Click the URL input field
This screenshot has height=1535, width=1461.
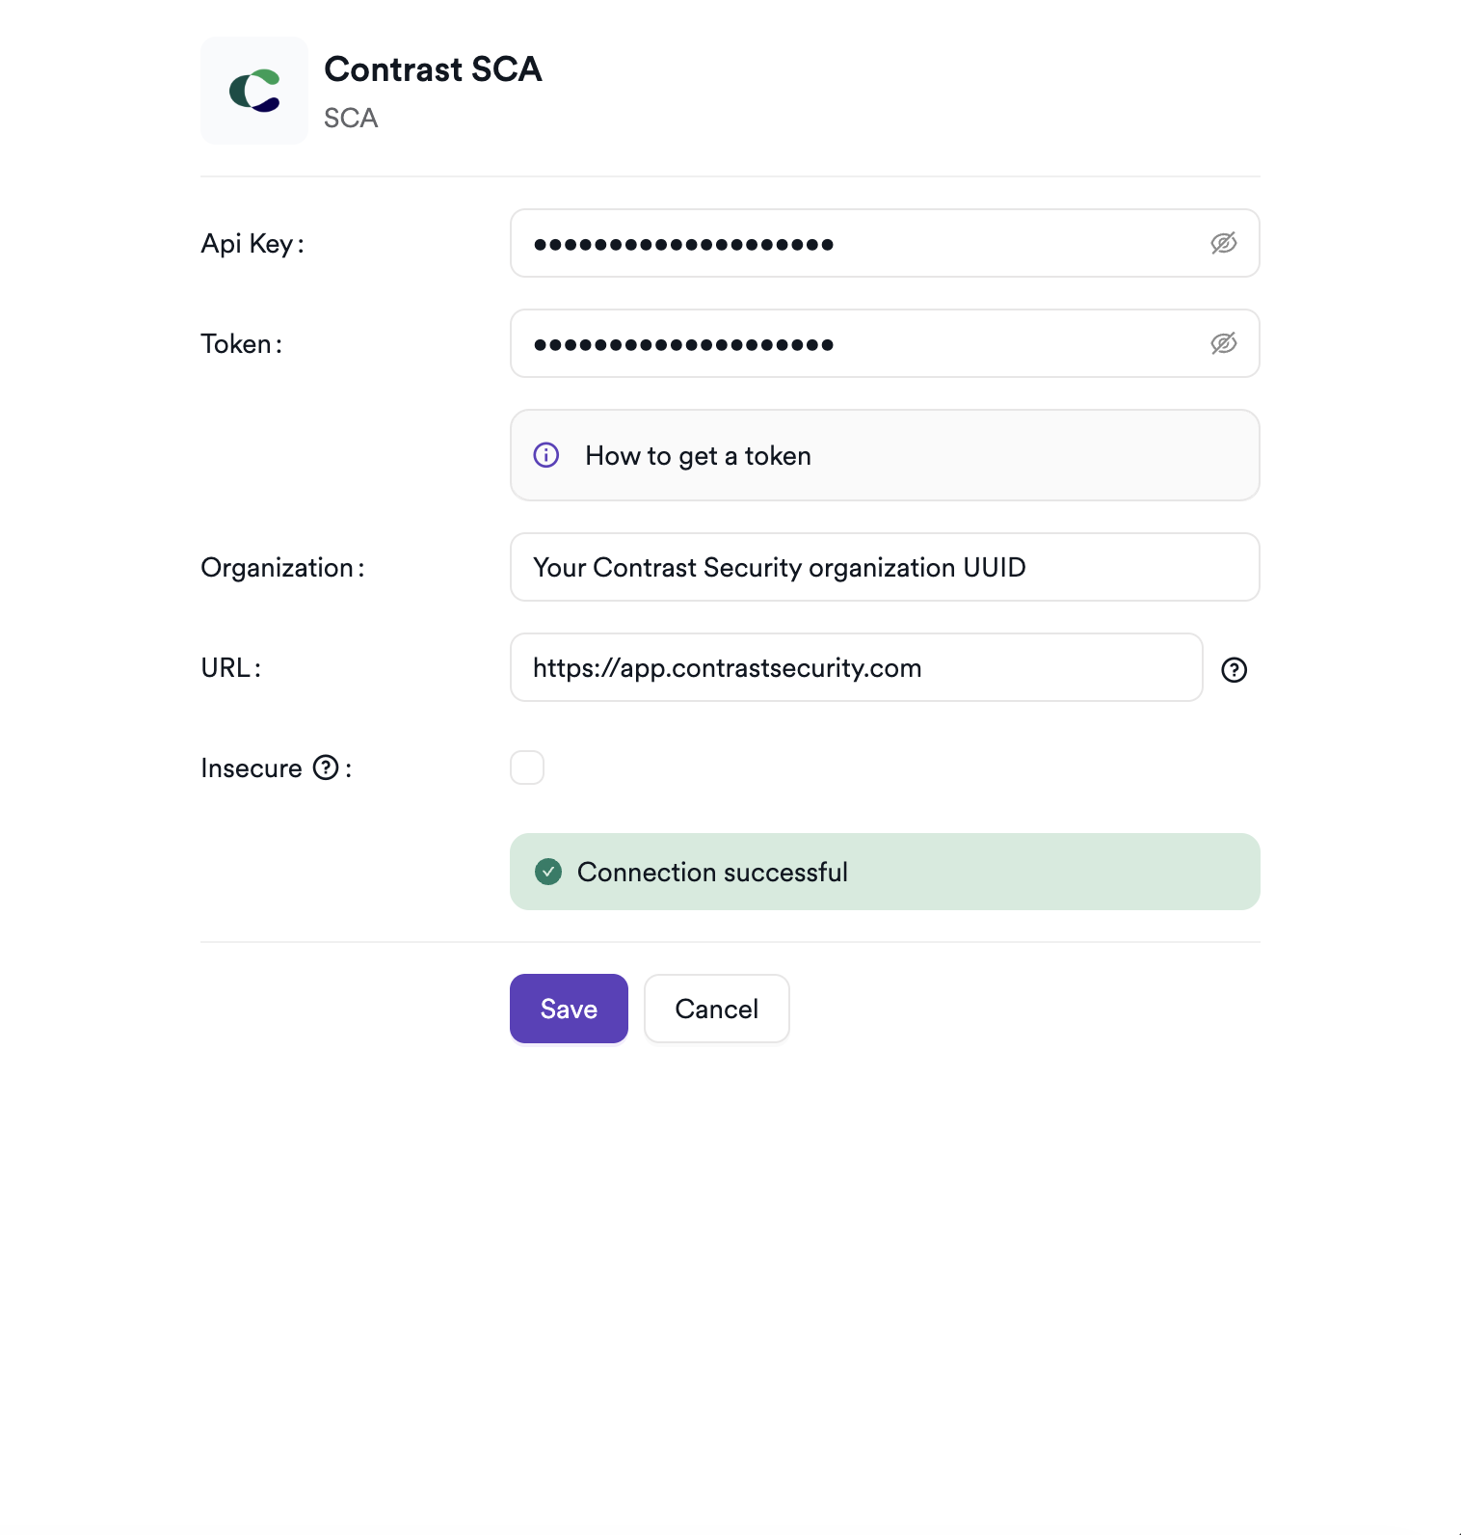coord(856,667)
